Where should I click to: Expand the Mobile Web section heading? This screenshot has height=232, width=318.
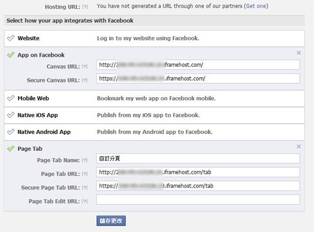tap(33, 98)
